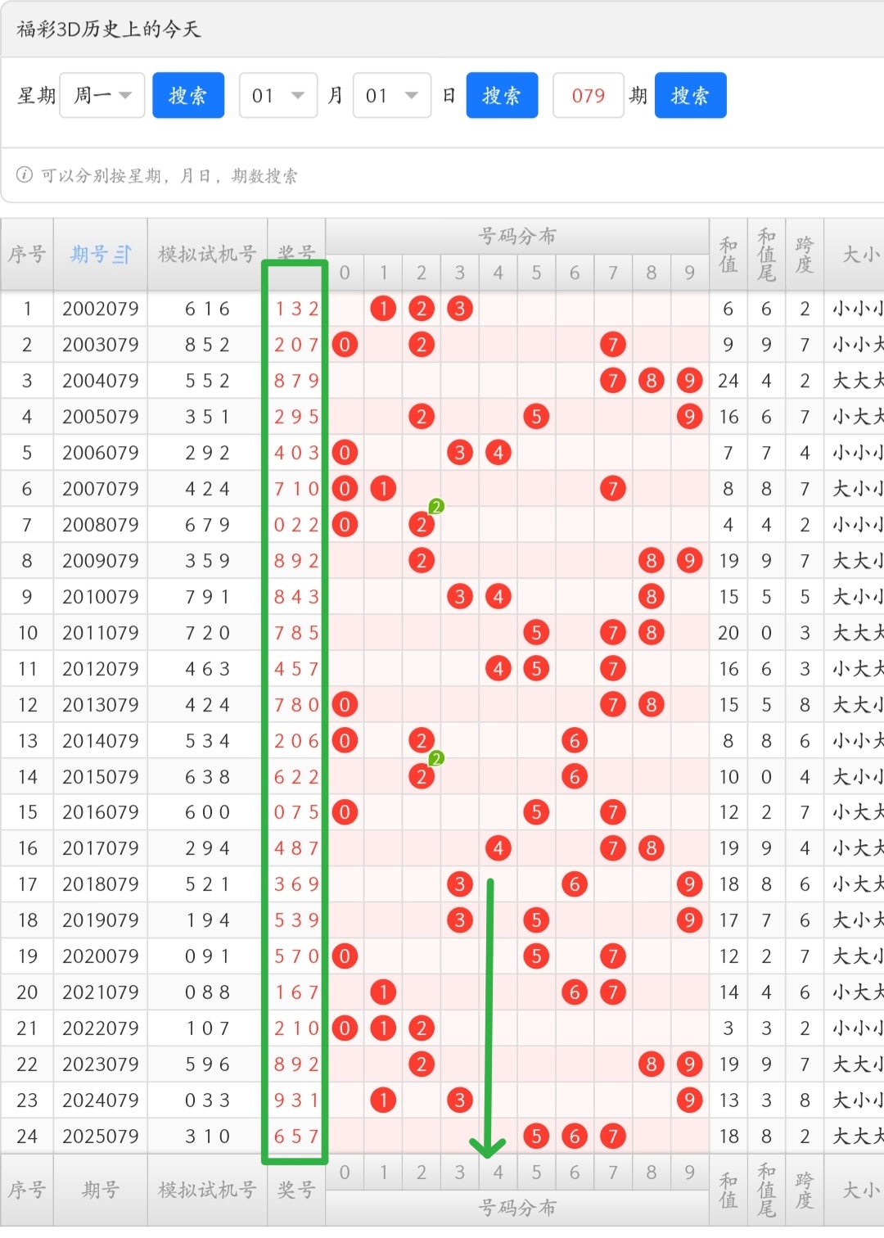Image resolution: width=884 pixels, height=1238 pixels.
Task: Click trial number 6 7 9 in row 7
Action: [207, 525]
